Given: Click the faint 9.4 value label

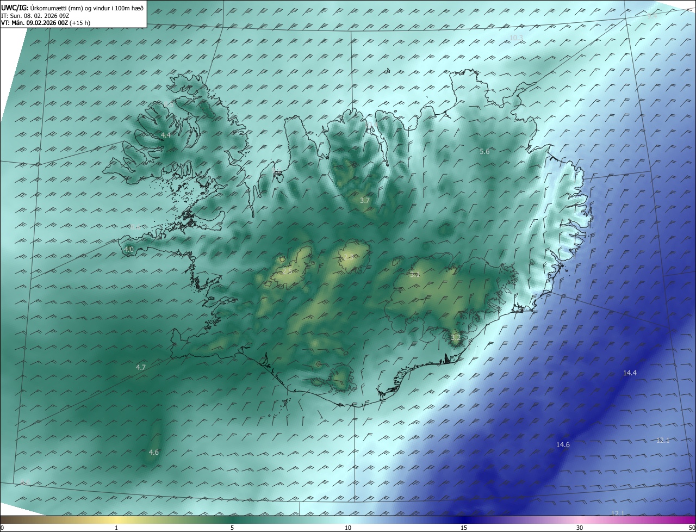Looking at the screenshot, I should coord(652,16).
